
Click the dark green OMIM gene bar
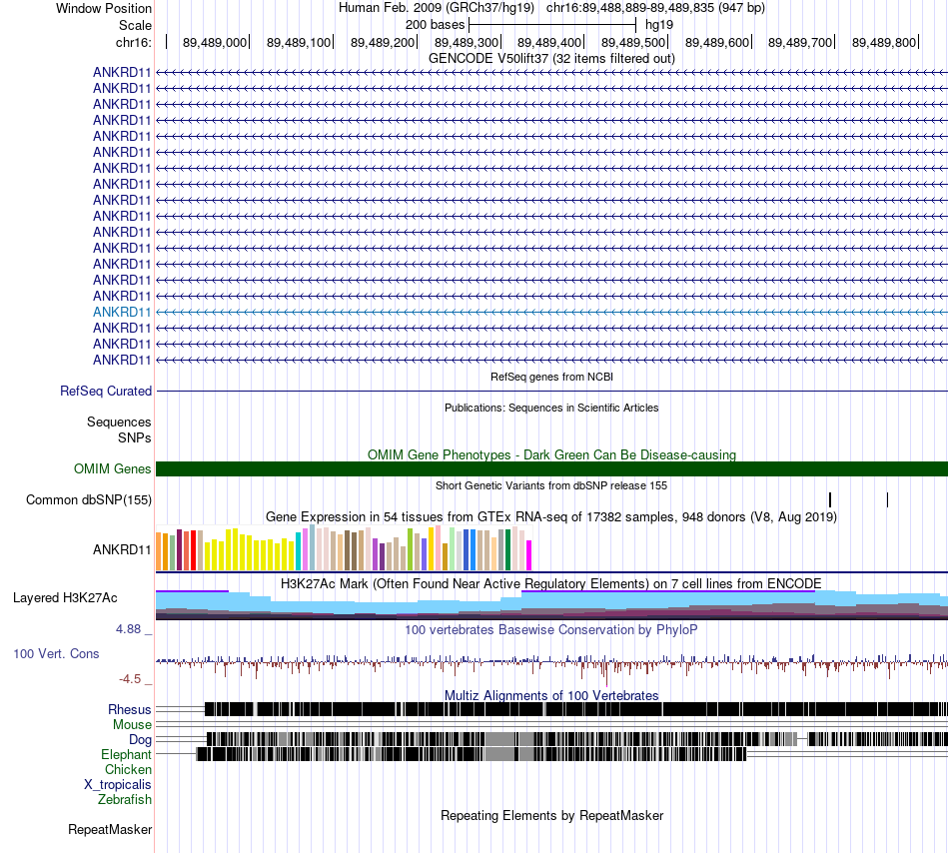point(551,468)
